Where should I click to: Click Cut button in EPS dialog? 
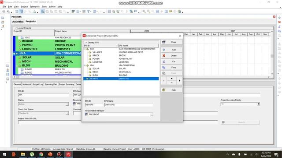click(x=171, y=61)
